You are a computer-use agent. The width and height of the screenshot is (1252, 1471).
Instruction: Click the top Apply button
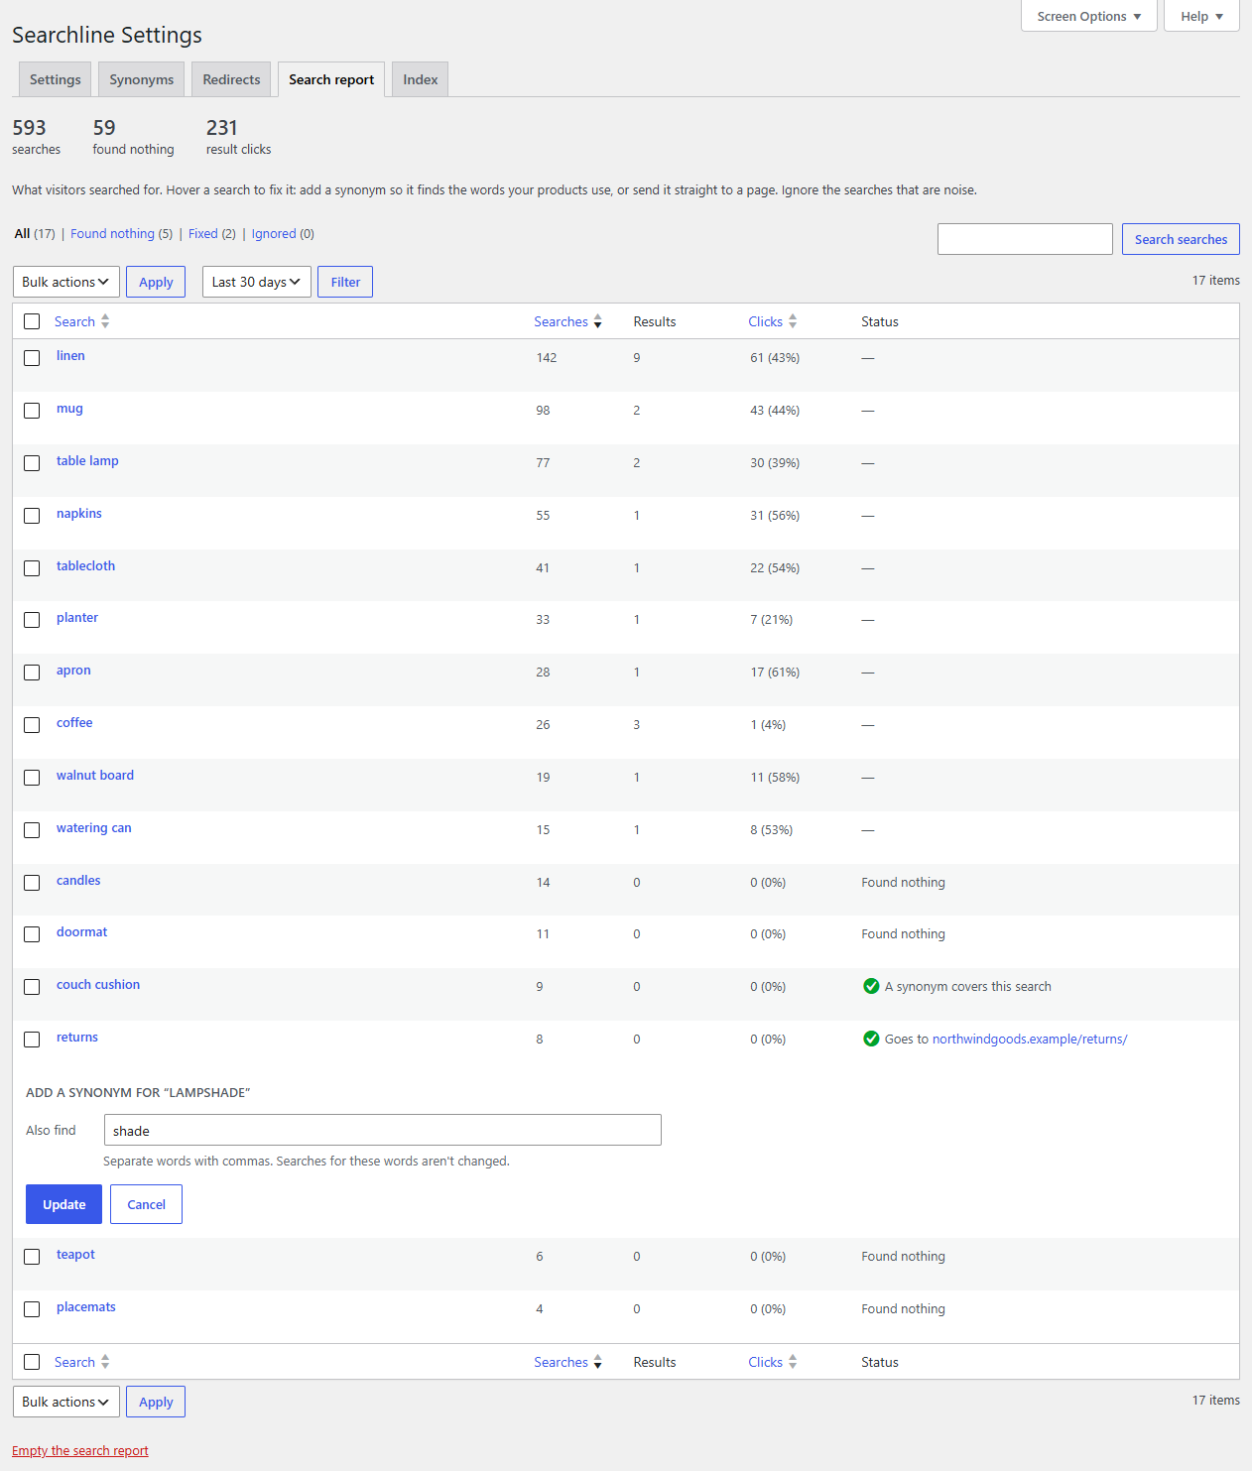coord(156,282)
